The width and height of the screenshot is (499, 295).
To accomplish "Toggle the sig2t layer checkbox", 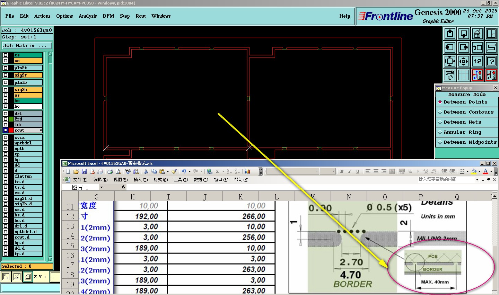I will click(x=6, y=75).
